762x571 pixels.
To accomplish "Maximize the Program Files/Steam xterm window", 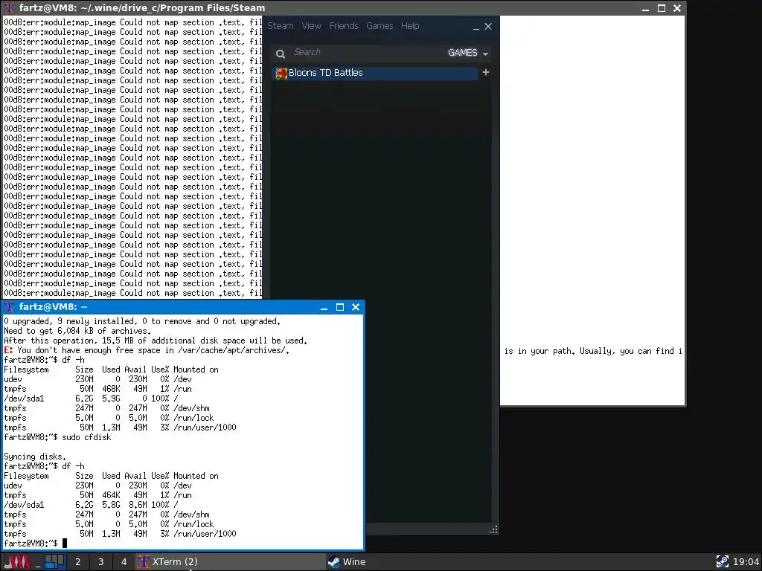I will 662,7.
